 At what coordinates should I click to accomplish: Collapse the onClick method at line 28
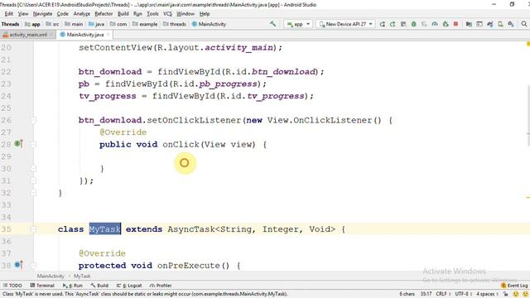[x=33, y=144]
